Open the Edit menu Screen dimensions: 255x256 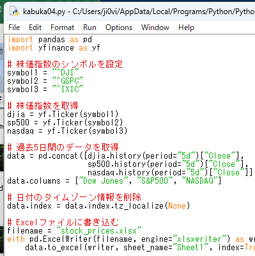coord(35,28)
